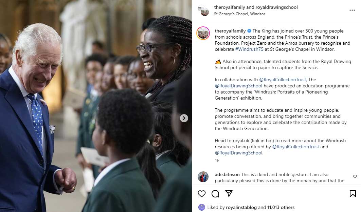View the 11,013 others who liked
361x212 pixels.
pos(281,207)
